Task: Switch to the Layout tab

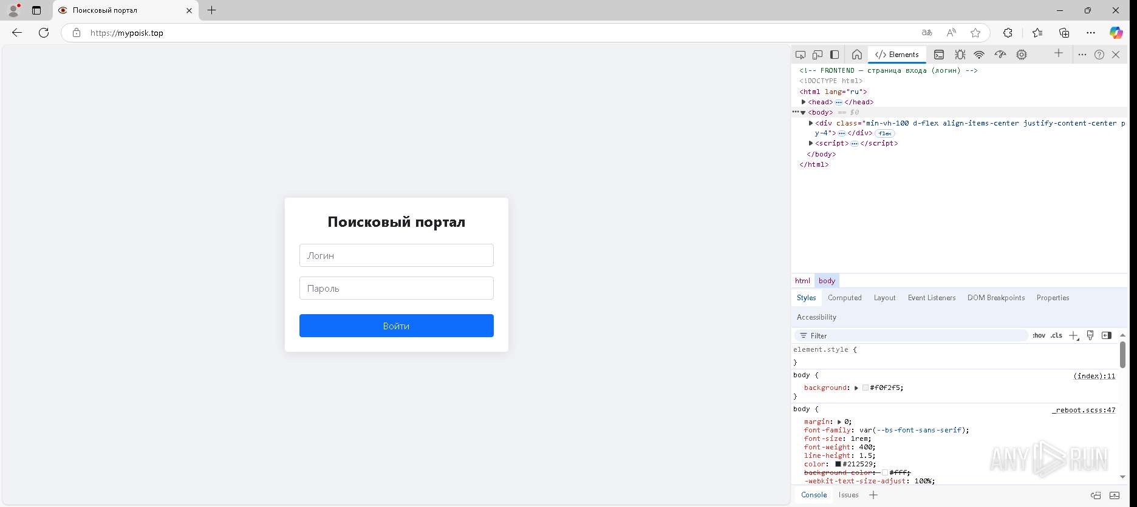Action: tap(884, 298)
